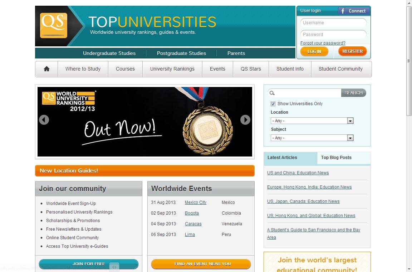412x272 pixels.
Task: Click the page vertical scrollbar thumb
Action: 409,61
